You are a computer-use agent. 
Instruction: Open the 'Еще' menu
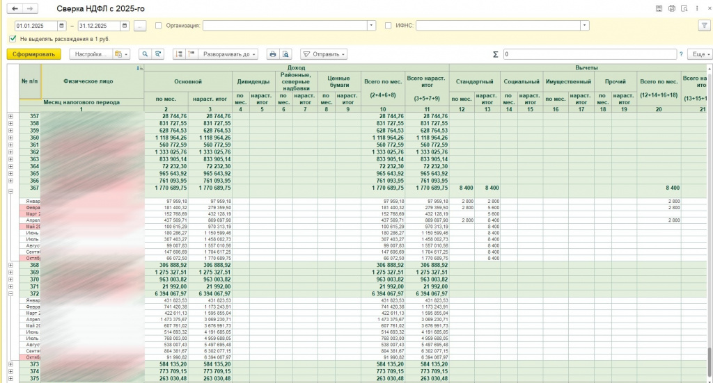coord(698,54)
